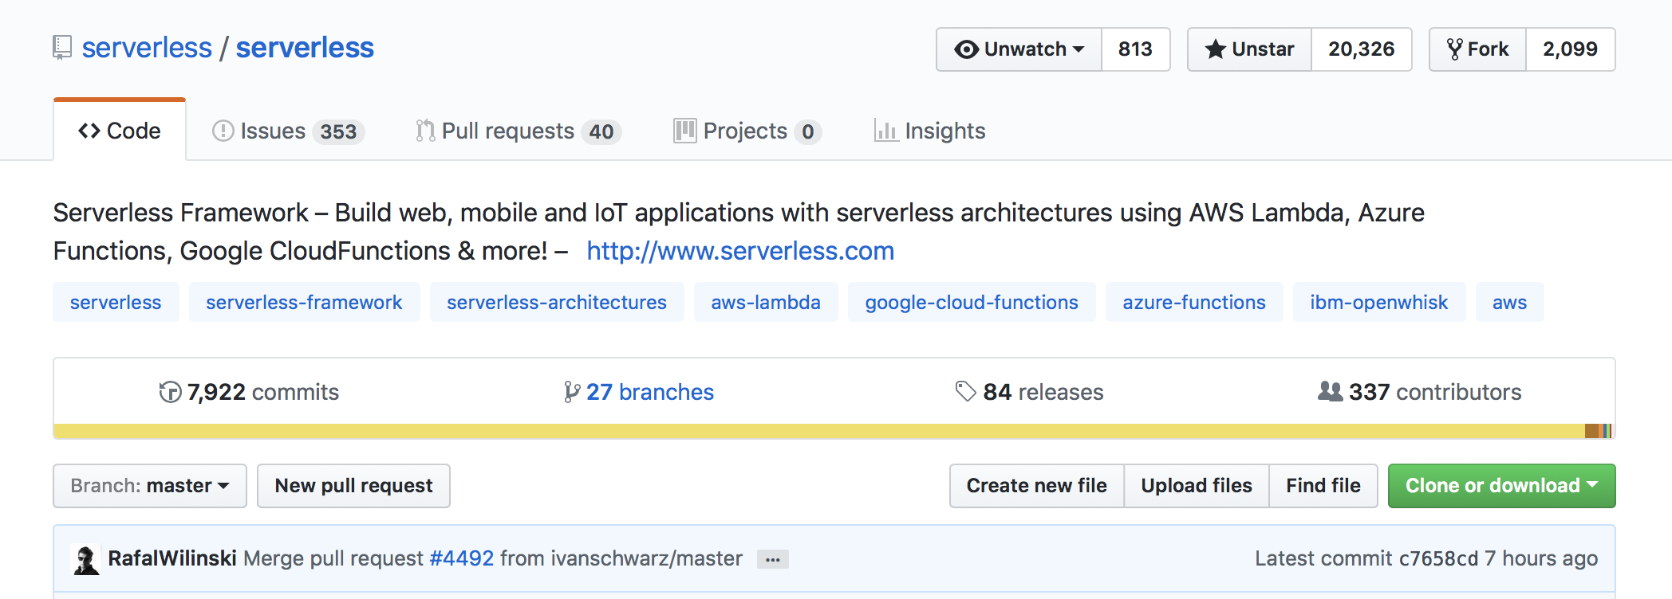Click the fork icon on Fork button
This screenshot has width=1672, height=599.
click(1454, 49)
